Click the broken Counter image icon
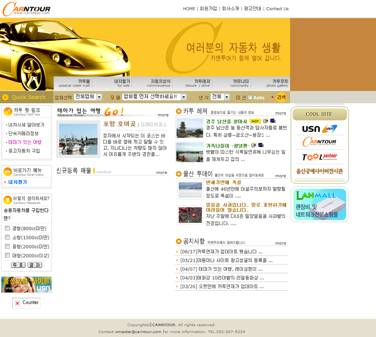The image size is (376, 337). pos(17,303)
